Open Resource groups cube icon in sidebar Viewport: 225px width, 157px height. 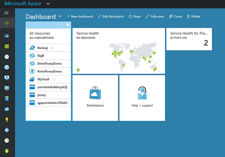[x=7, y=36]
